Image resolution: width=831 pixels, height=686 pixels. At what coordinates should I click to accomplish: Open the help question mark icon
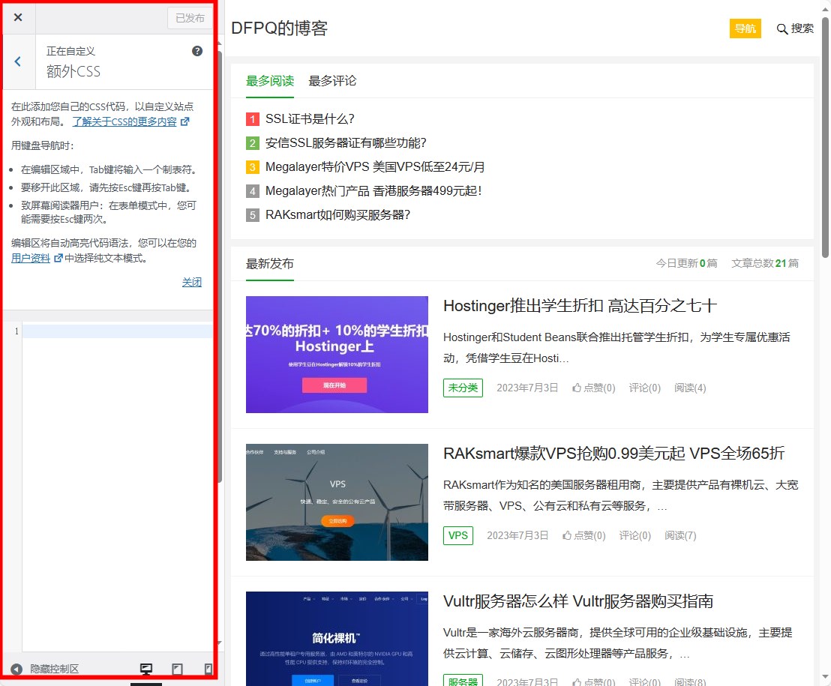pyautogui.click(x=197, y=51)
